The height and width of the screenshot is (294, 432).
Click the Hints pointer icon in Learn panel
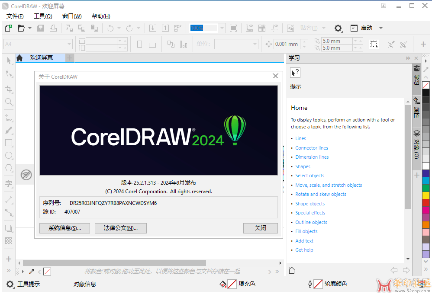[295, 73]
